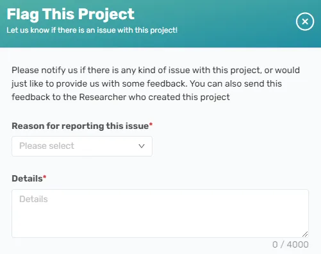Click the bold 'Details' field label
This screenshot has height=254, width=321.
[x=27, y=178]
